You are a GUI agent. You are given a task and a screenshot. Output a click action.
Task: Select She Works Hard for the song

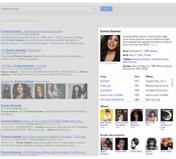coord(113,100)
